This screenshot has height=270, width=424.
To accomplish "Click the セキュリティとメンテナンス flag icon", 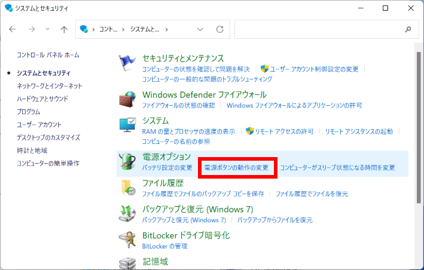I will pyautogui.click(x=127, y=63).
